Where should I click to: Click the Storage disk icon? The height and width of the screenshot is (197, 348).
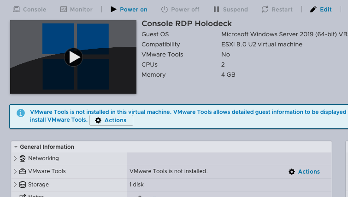click(23, 185)
